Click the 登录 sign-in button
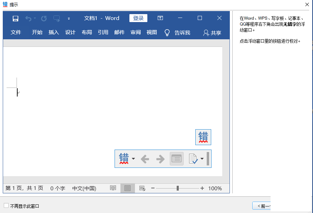The width and height of the screenshot is (313, 213). (138, 18)
